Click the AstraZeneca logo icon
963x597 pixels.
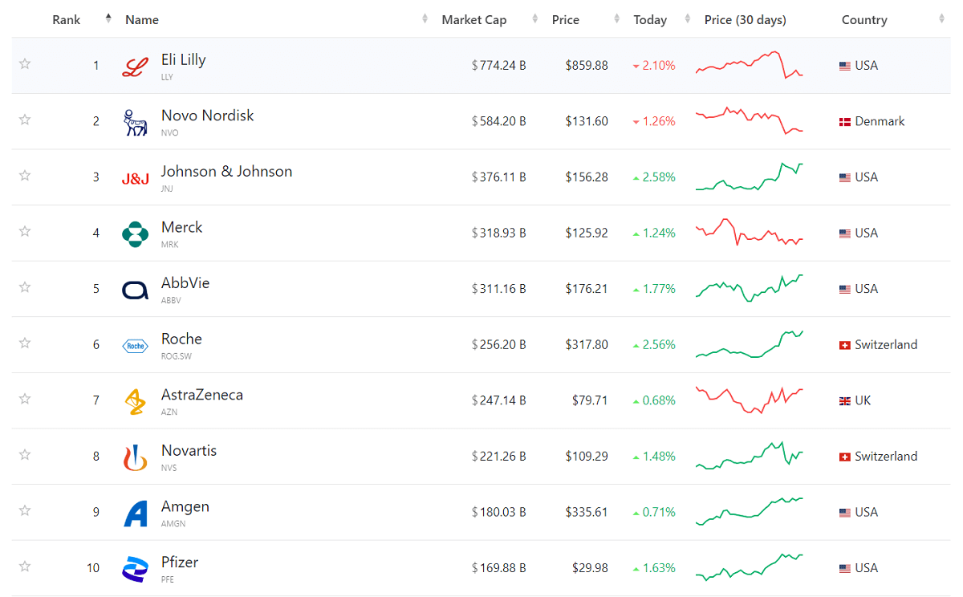coord(135,401)
